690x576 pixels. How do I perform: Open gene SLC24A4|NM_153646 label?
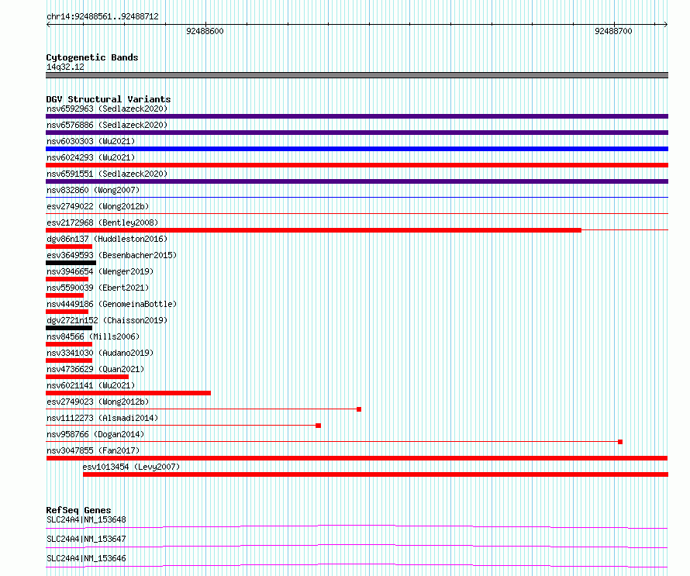click(x=86, y=558)
